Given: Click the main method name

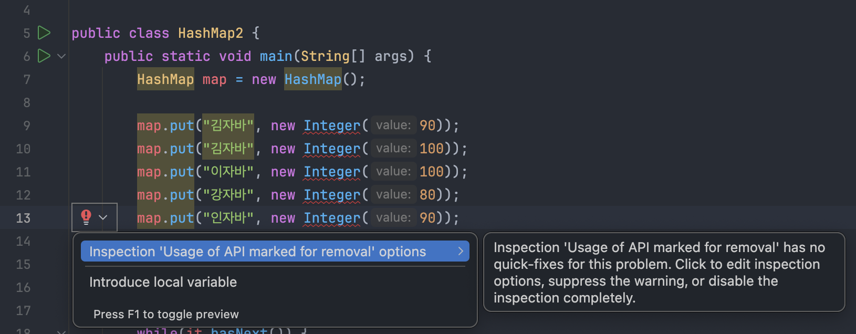Looking at the screenshot, I should pyautogui.click(x=276, y=56).
